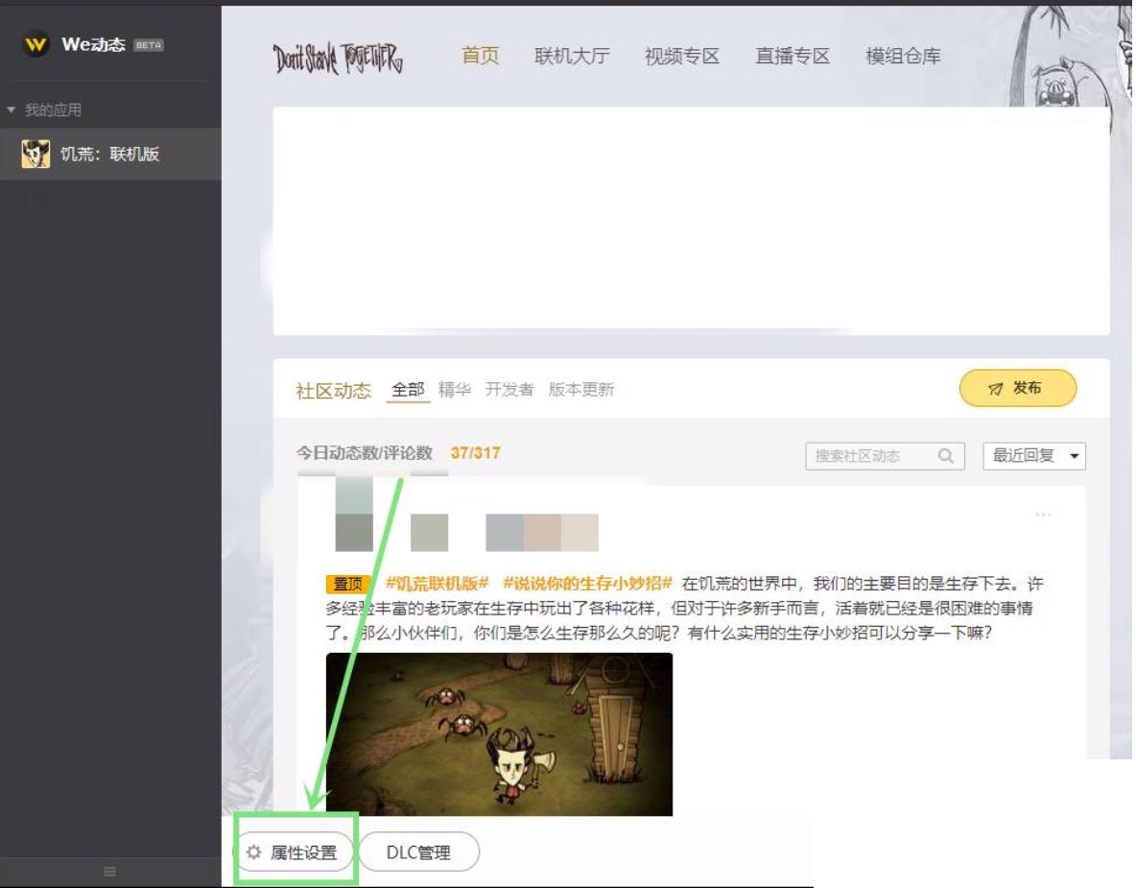Click the BETA badge next to We动态

coord(149,45)
